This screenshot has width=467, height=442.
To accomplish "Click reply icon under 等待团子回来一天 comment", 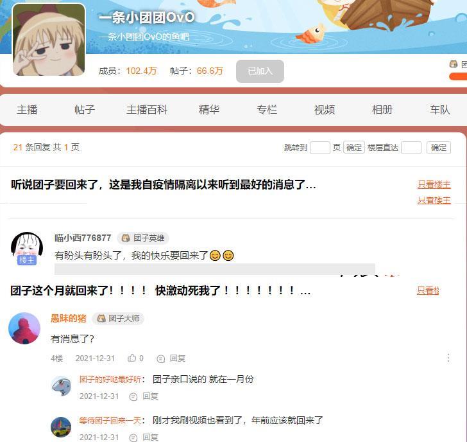I will [133, 438].
